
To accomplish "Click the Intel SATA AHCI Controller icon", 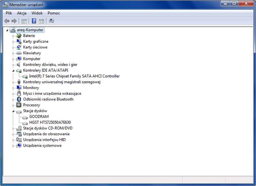I will click(25, 76).
